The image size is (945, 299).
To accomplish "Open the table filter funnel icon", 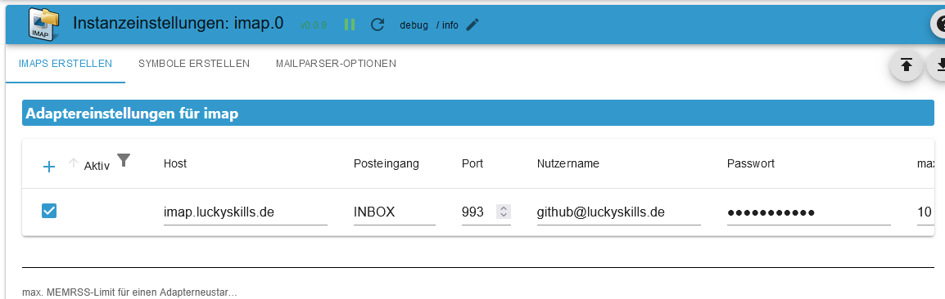I will (124, 160).
